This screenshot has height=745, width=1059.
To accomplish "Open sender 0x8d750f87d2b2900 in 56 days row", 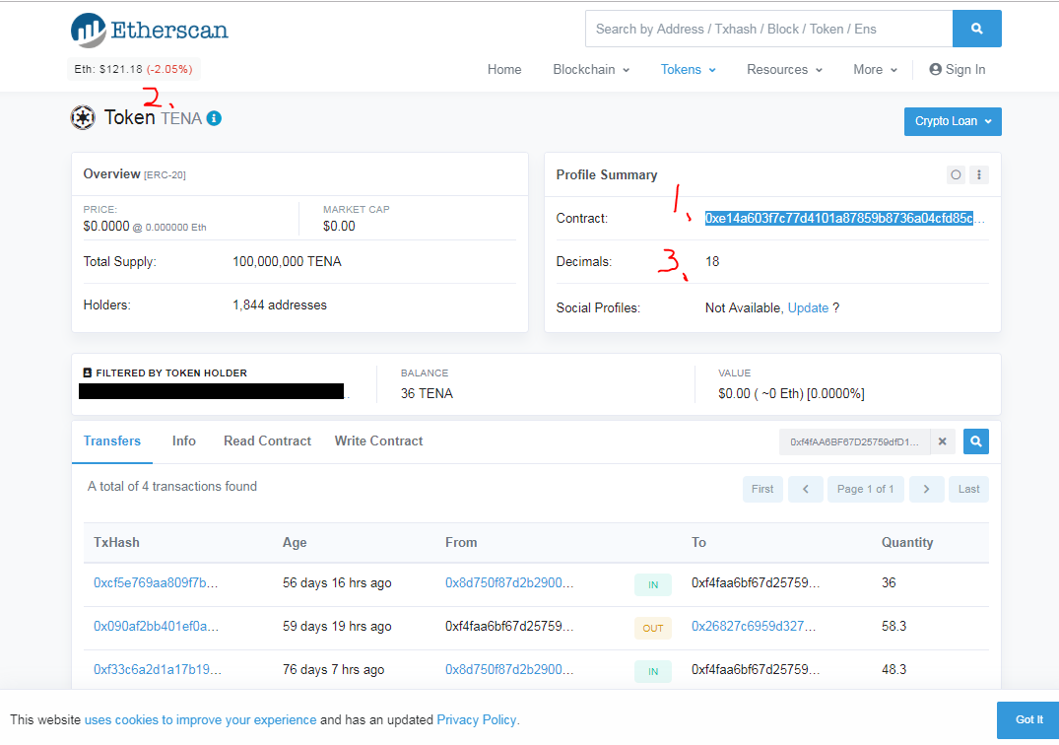I will click(x=509, y=583).
